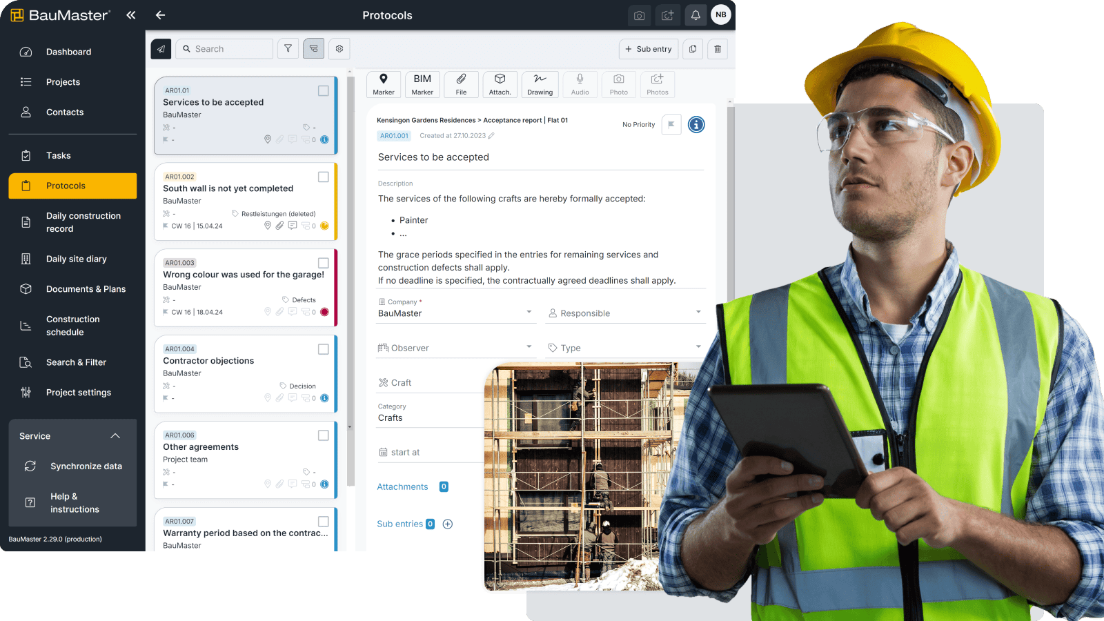The image size is (1104, 621).
Task: Click the red status dot on AR01.003
Action: click(325, 311)
